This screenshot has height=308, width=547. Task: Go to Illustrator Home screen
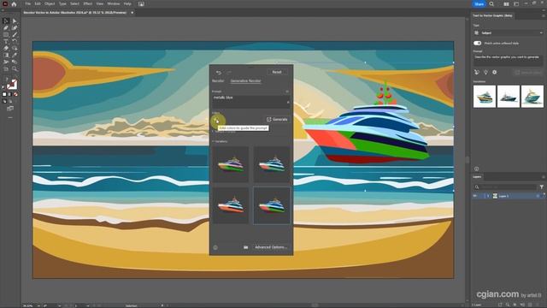[x=14, y=3]
